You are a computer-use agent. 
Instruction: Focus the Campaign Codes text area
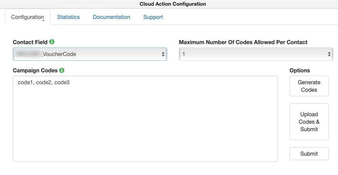pos(145,123)
